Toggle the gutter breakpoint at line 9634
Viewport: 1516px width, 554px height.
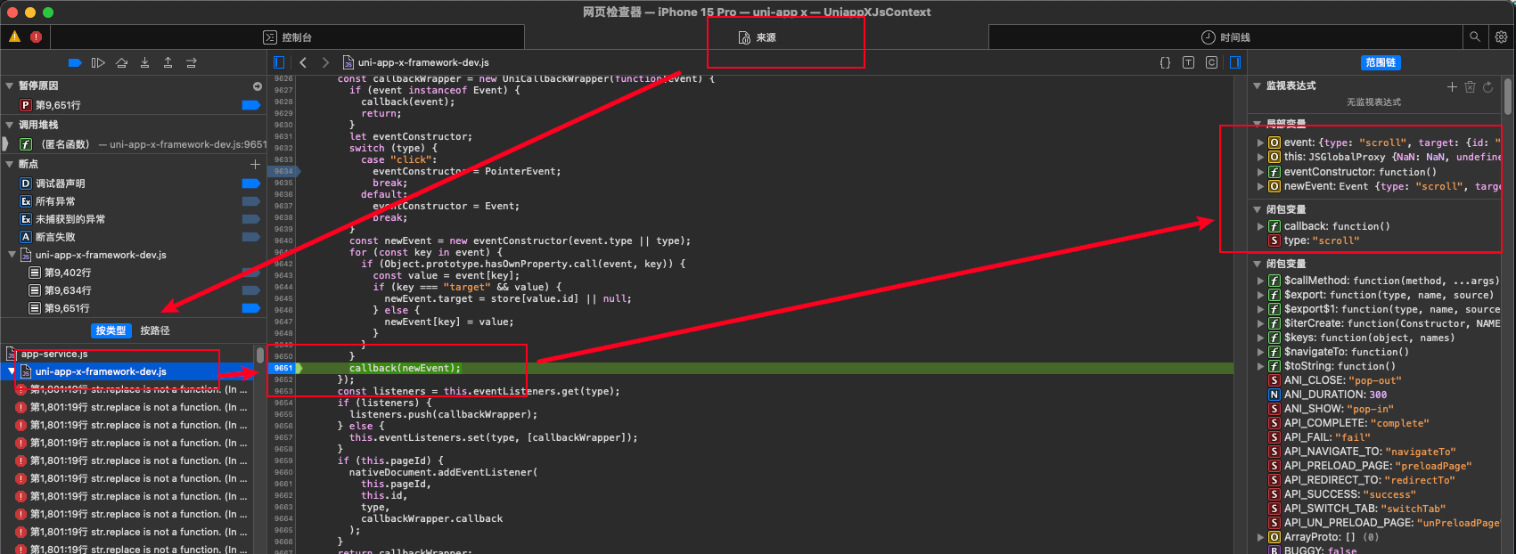284,171
